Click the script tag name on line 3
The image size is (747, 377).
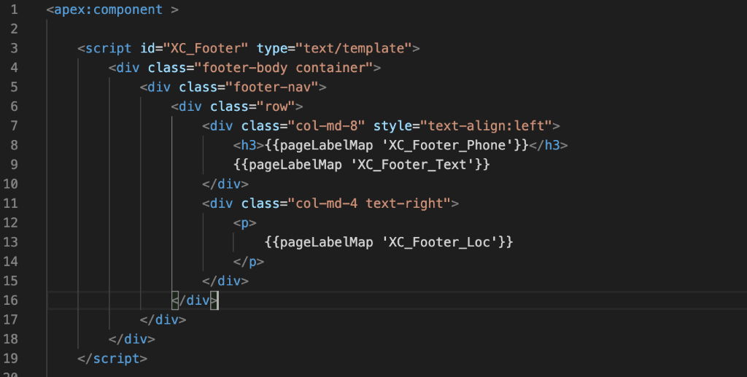tap(108, 49)
